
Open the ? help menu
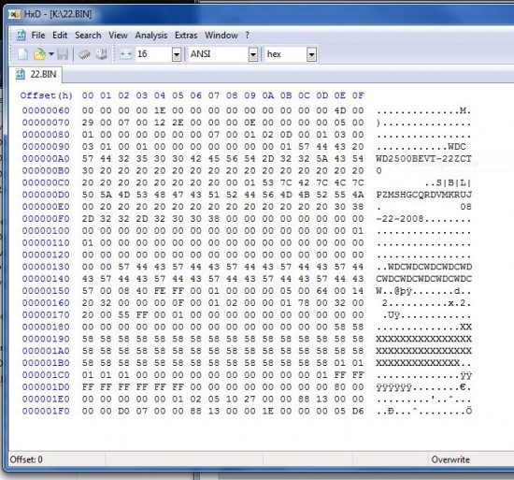click(247, 36)
